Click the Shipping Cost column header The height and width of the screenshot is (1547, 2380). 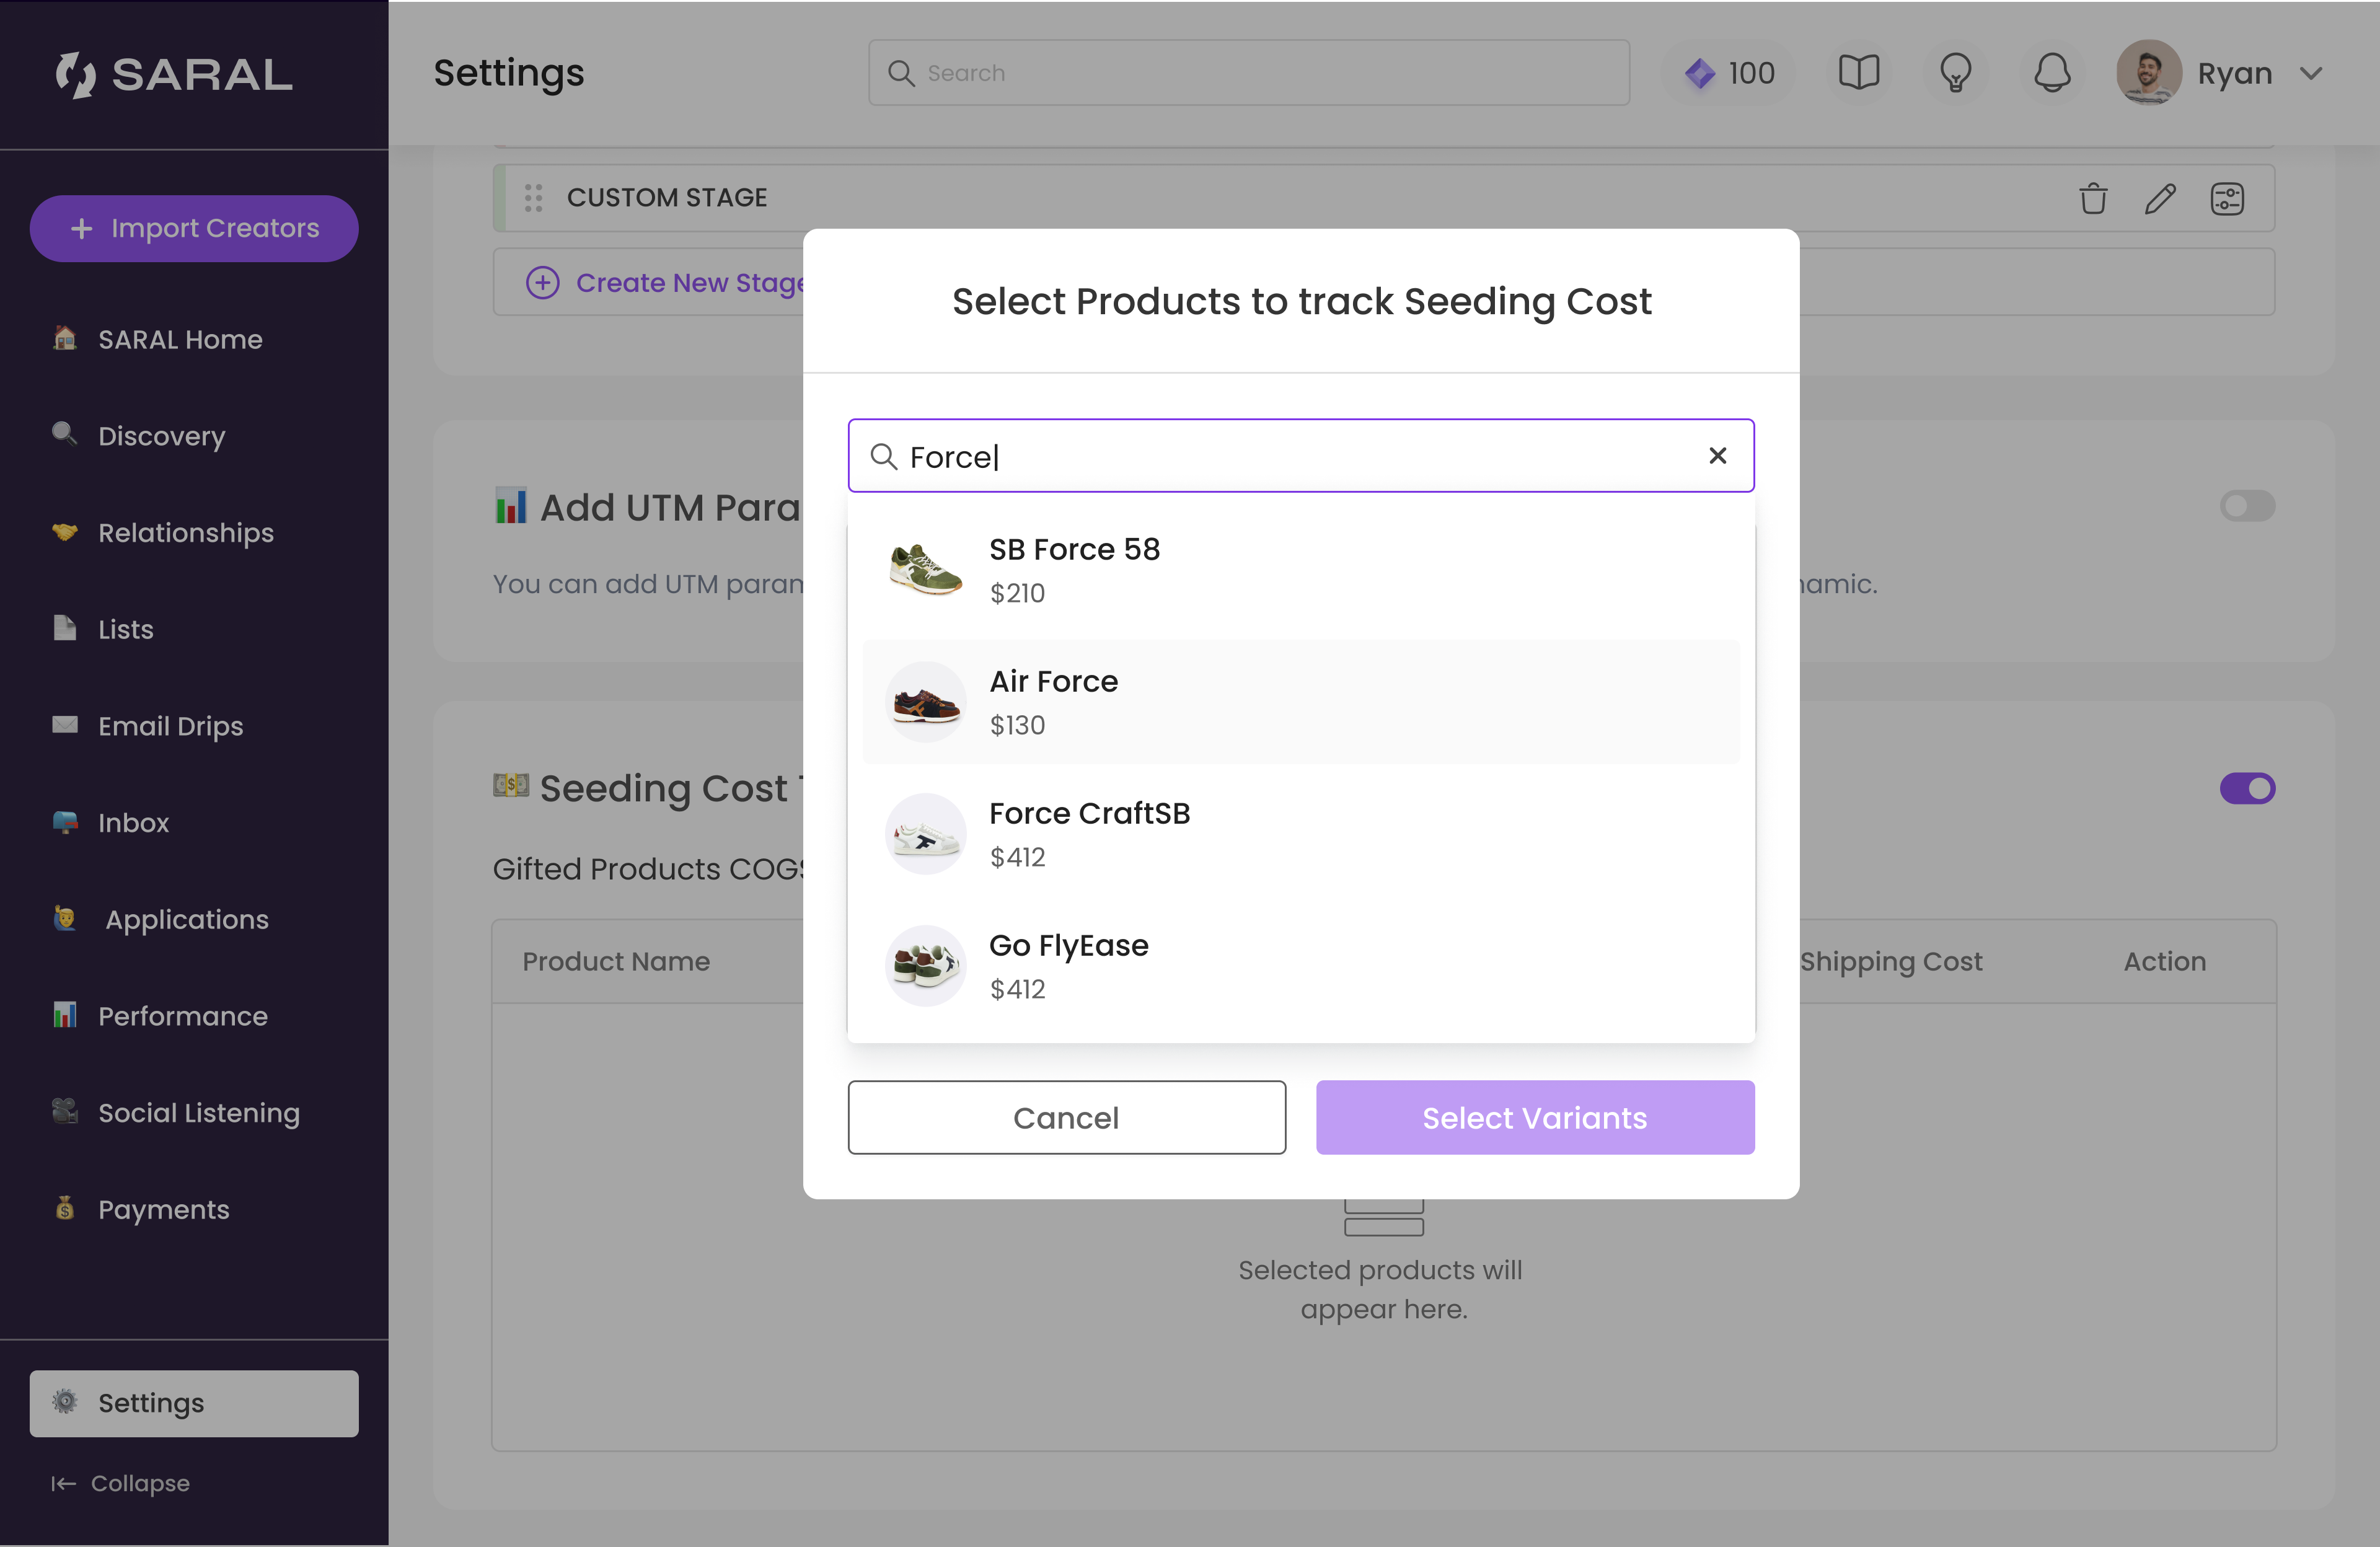click(1891, 962)
